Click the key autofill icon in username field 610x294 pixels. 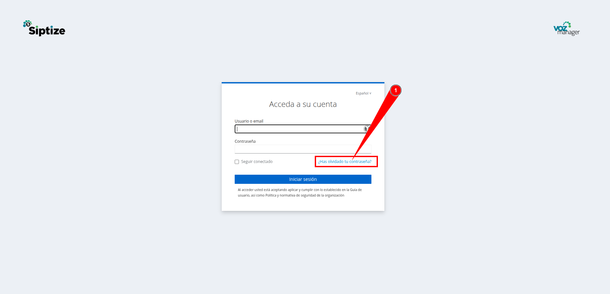click(367, 129)
